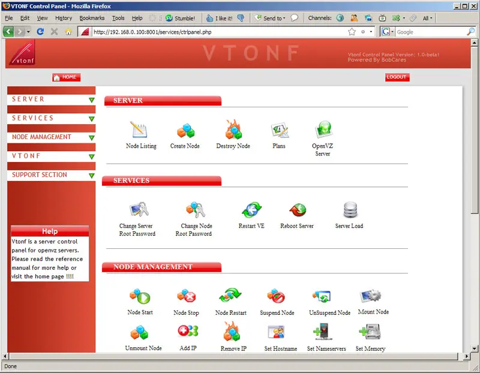Click the Create Node icon
The image size is (480, 373).
tap(185, 131)
